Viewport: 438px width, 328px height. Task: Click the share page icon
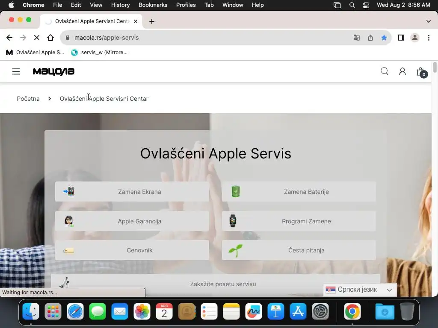pos(370,38)
